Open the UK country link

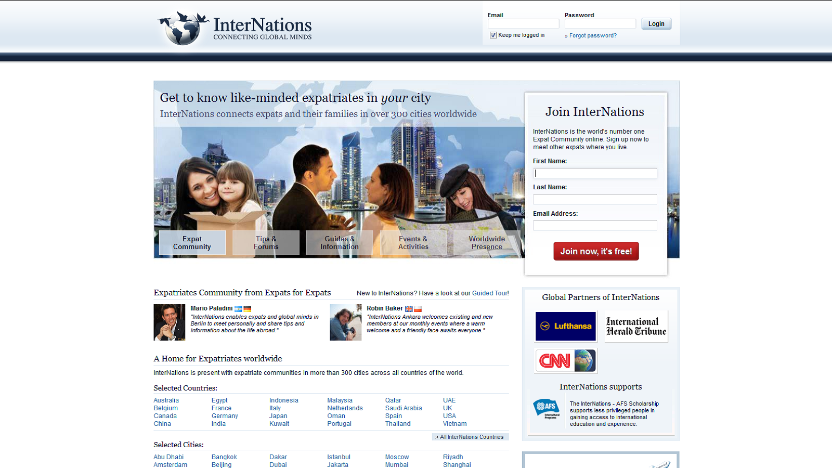click(448, 408)
